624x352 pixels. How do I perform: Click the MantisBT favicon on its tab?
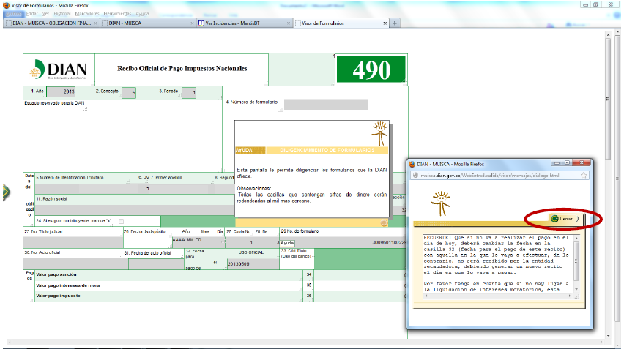click(x=201, y=23)
